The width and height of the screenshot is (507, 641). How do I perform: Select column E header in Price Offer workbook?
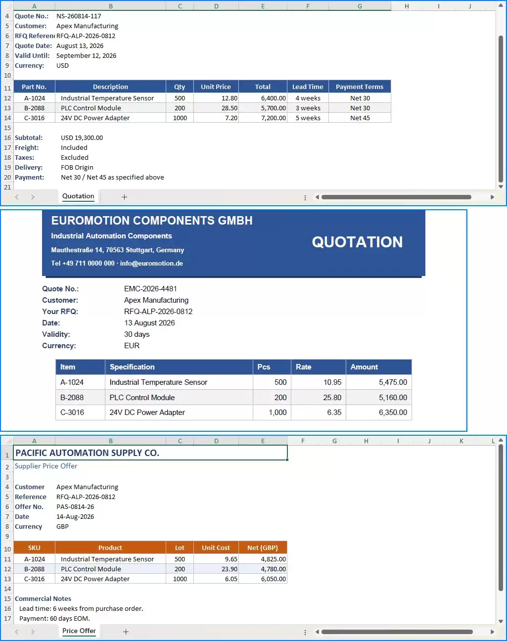point(263,441)
